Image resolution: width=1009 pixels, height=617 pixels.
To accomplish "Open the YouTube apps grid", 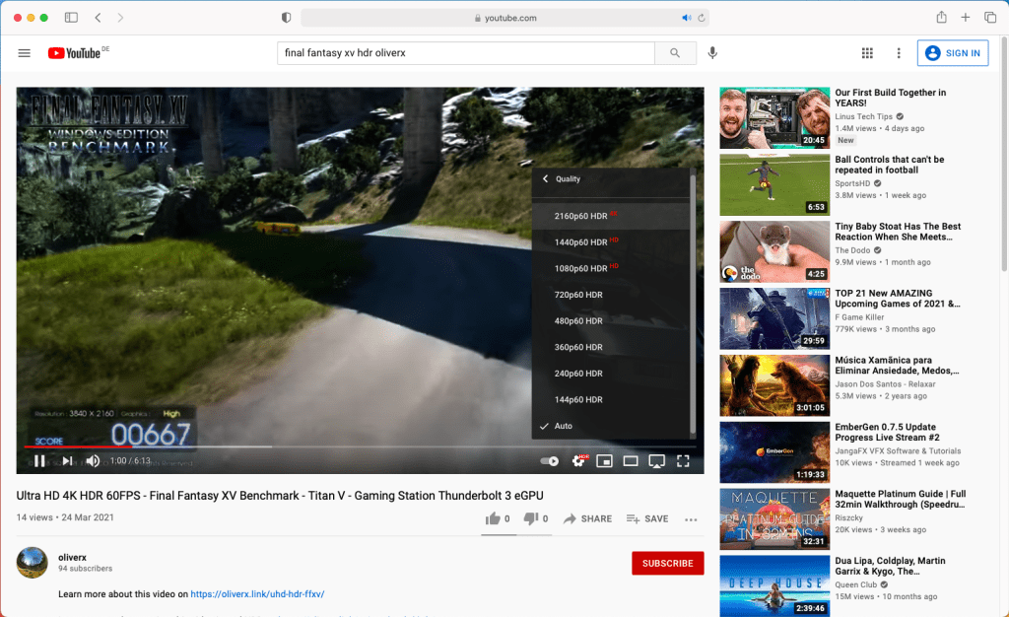I will tap(867, 53).
